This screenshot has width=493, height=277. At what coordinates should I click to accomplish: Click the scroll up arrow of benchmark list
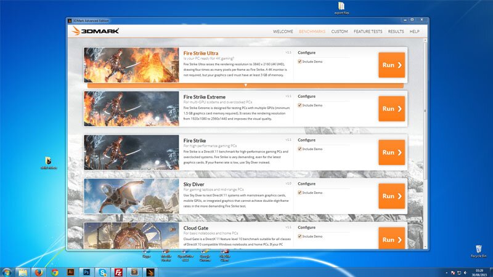(425, 40)
